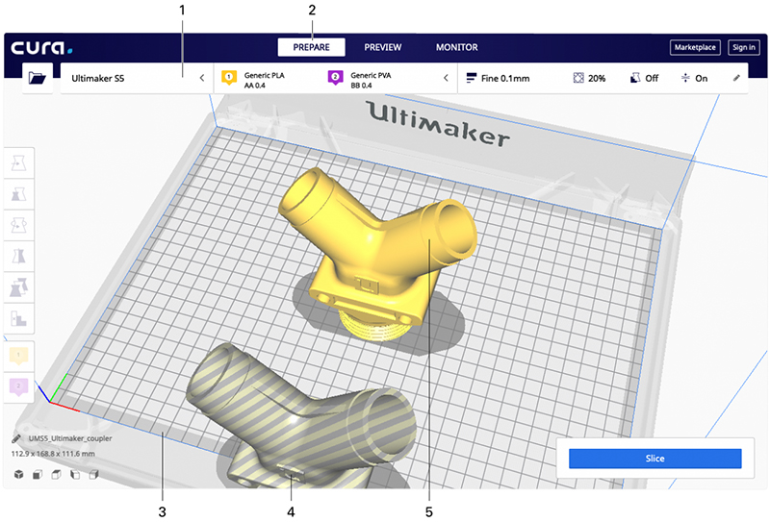The image size is (770, 522).
Task: Expand the material configuration panel chevron
Action: tap(445, 78)
